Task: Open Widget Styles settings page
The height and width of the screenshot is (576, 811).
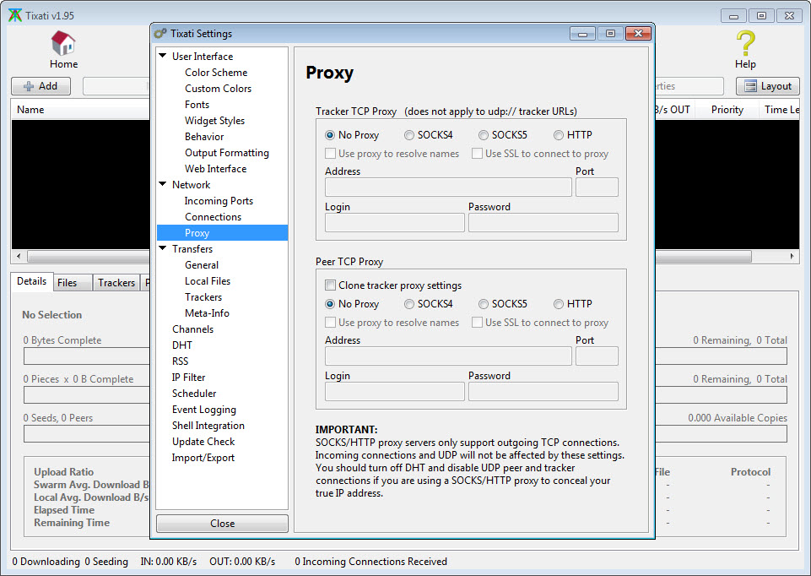Action: pyautogui.click(x=214, y=121)
